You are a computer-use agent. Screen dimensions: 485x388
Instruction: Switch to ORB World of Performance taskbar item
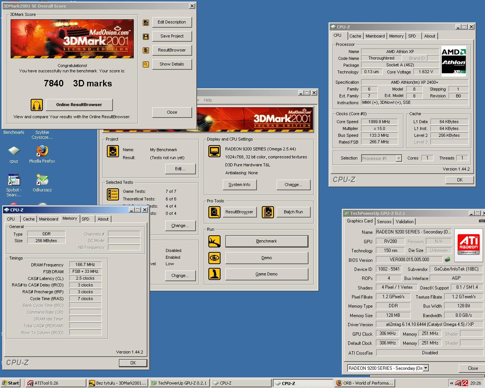point(365,383)
